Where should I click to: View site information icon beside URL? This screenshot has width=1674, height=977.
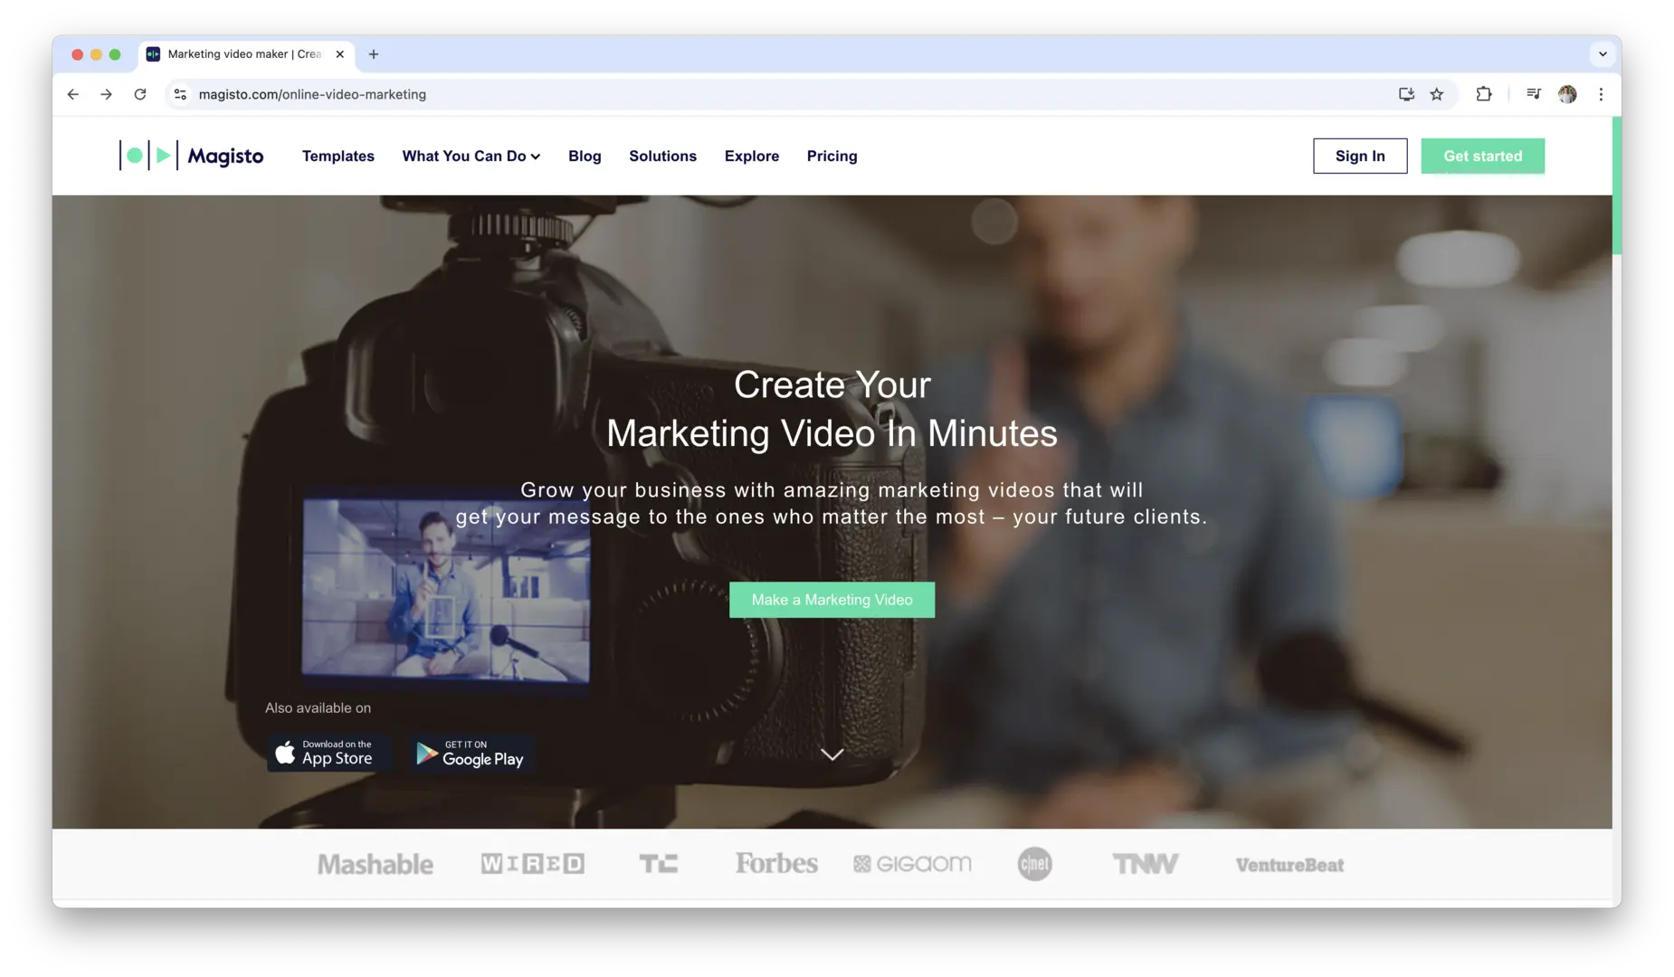click(181, 94)
